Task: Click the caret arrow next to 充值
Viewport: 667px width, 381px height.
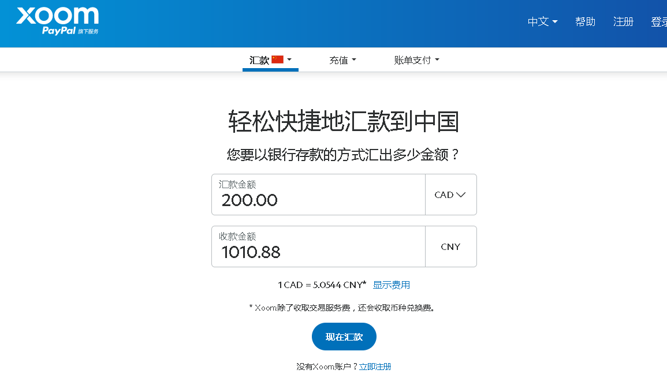Action: pyautogui.click(x=354, y=59)
